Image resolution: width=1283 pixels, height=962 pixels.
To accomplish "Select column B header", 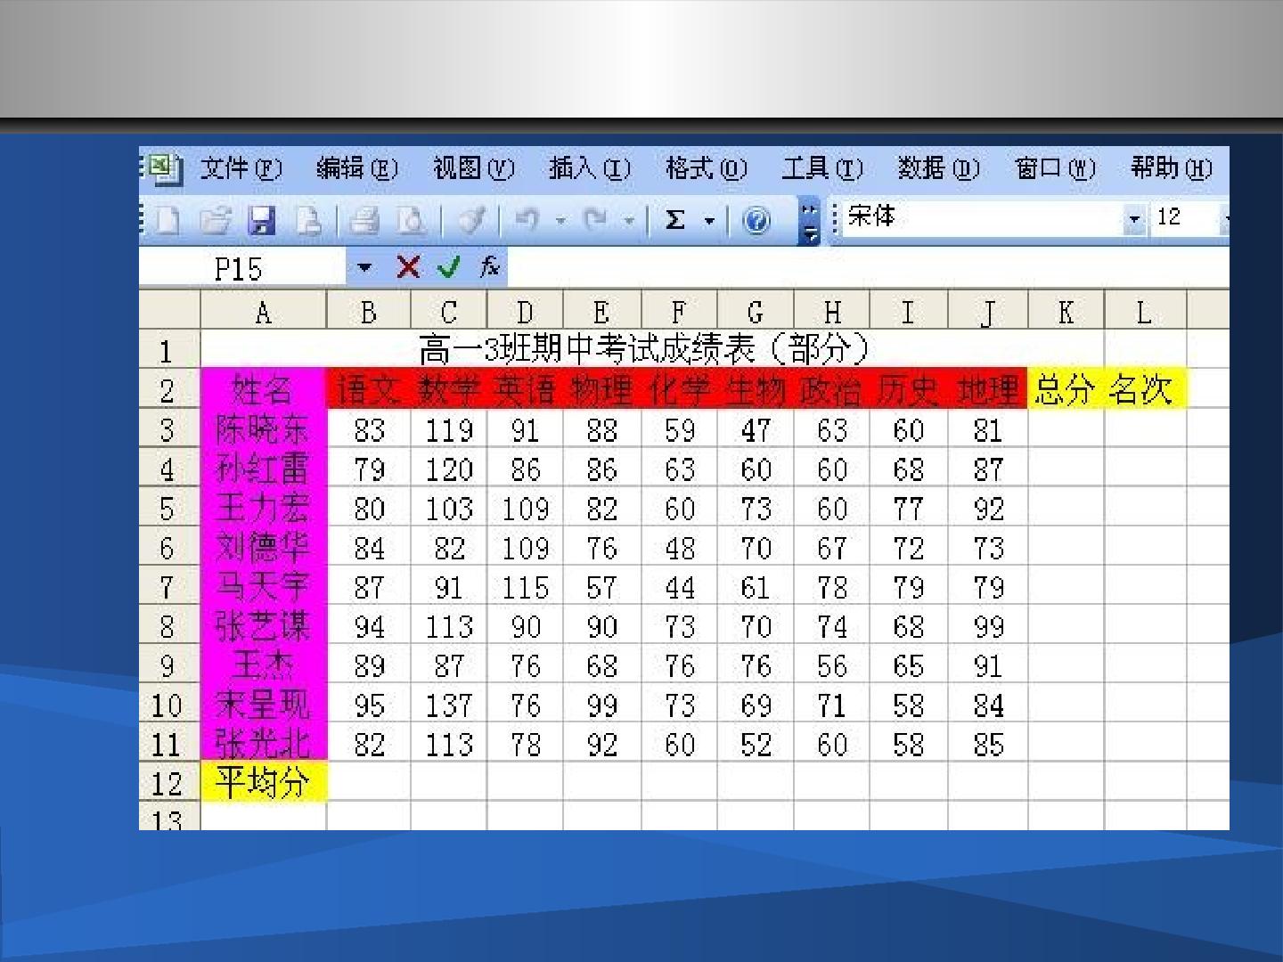I will (x=369, y=312).
